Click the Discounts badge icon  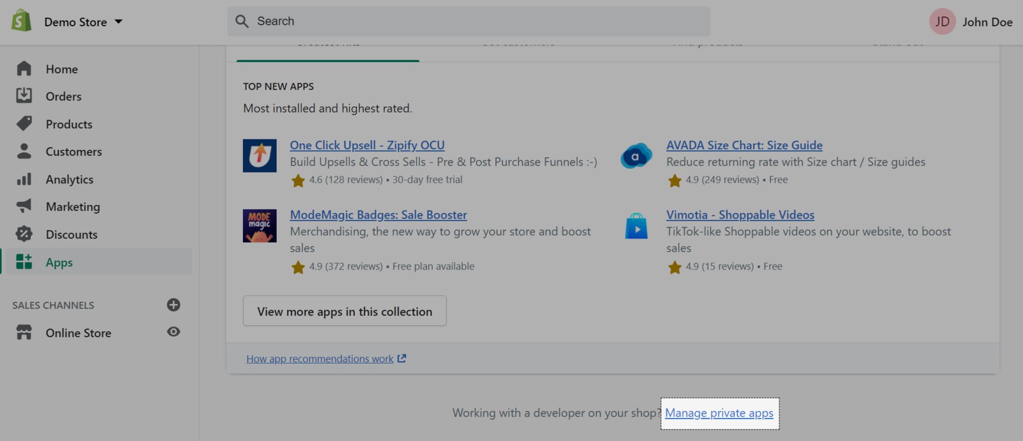pos(24,234)
